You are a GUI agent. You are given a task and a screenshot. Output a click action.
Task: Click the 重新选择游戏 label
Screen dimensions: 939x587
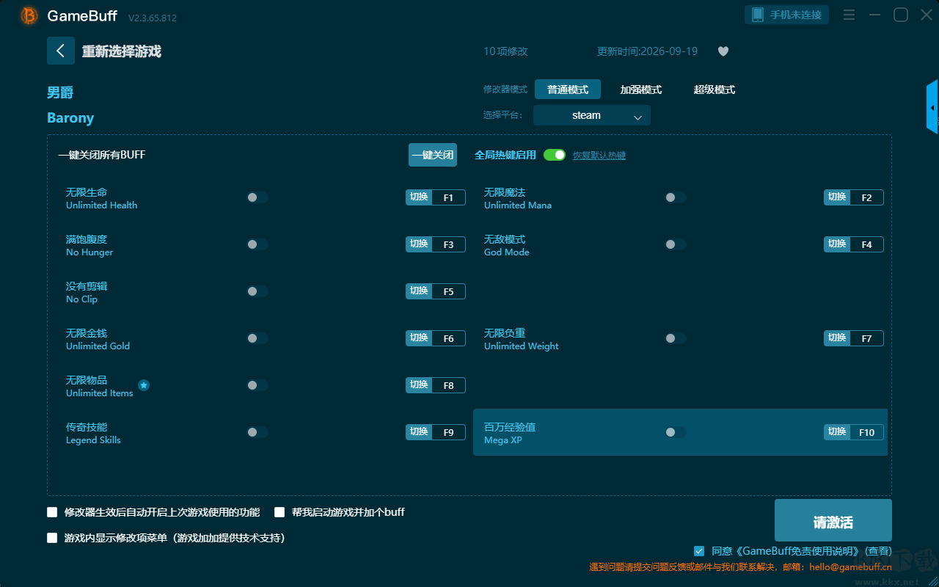[122, 51]
